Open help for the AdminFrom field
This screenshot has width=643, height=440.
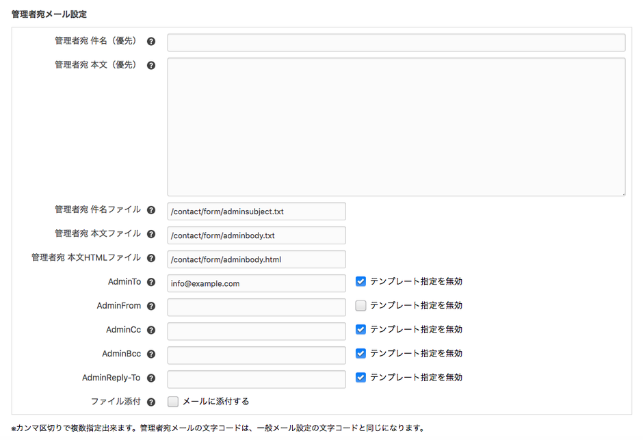point(151,305)
